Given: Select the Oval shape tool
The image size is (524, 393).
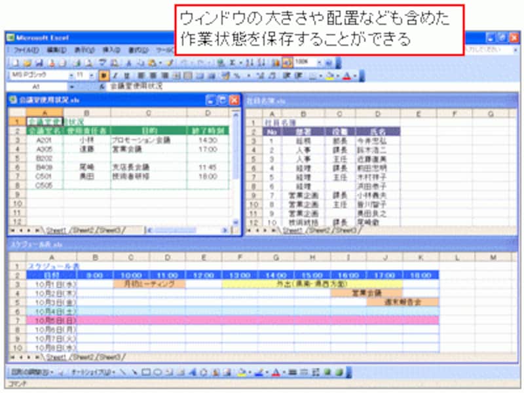Looking at the screenshot, I should [158, 372].
